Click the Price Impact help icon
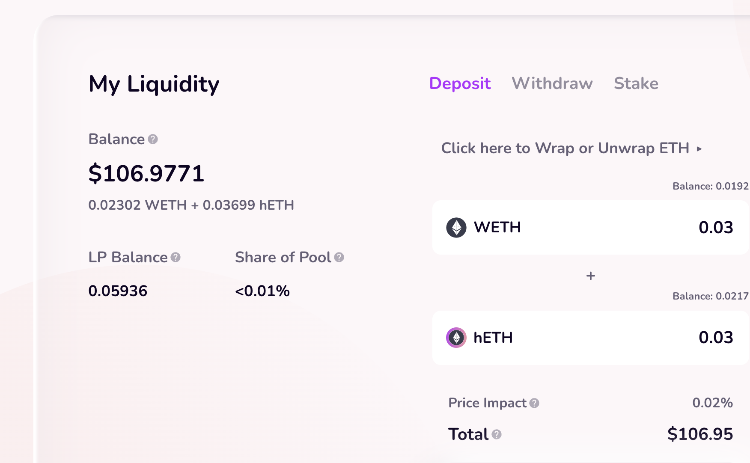The image size is (750, 463). (x=534, y=403)
